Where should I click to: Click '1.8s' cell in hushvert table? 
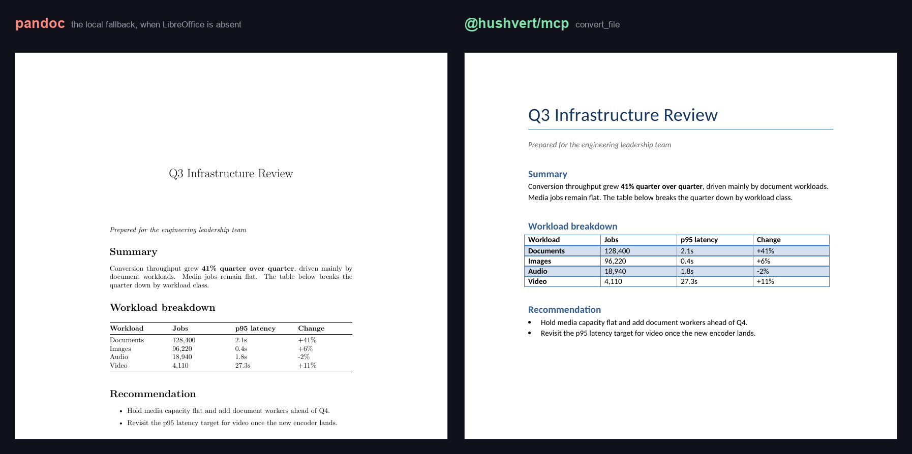click(x=715, y=271)
